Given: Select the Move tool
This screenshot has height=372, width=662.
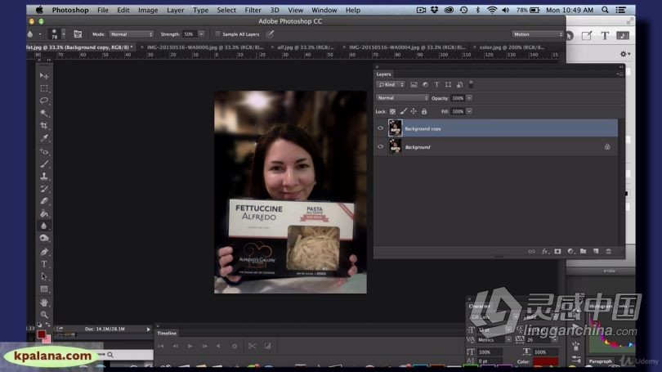Looking at the screenshot, I should point(44,76).
